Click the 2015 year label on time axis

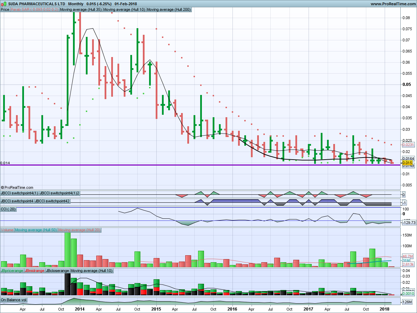pos(156,309)
